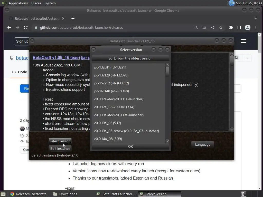Open GitHub hamburger menu
The width and height of the screenshot is (263, 197).
243,41
